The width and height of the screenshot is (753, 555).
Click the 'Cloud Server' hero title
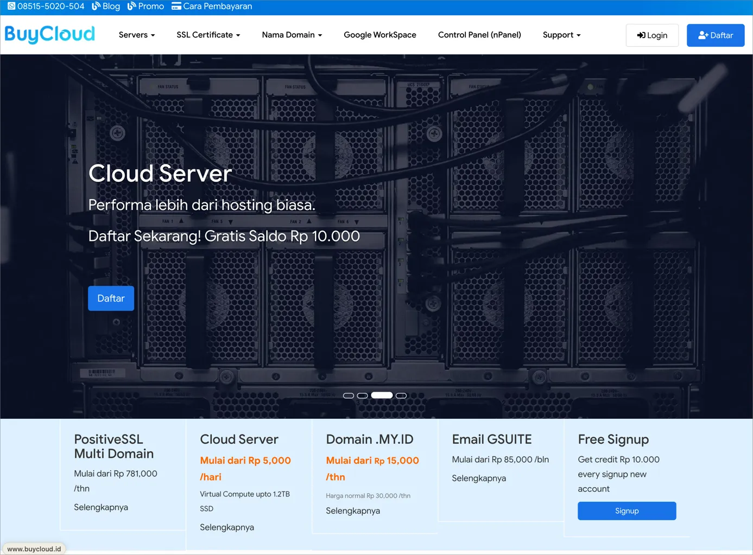[x=160, y=174]
